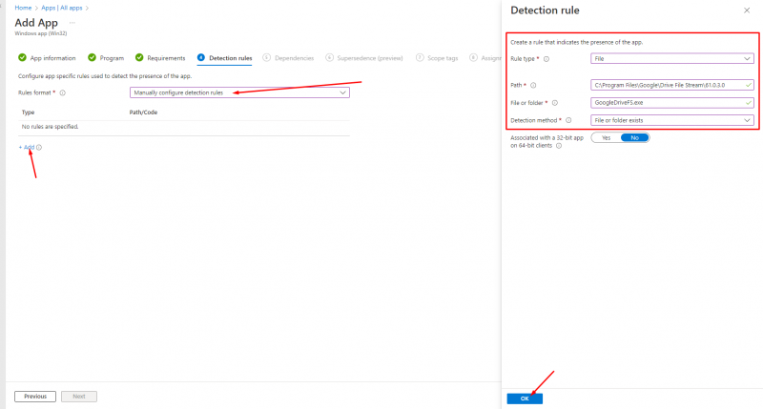Click the Next button
Screen dimensions: 763x409
pos(79,397)
